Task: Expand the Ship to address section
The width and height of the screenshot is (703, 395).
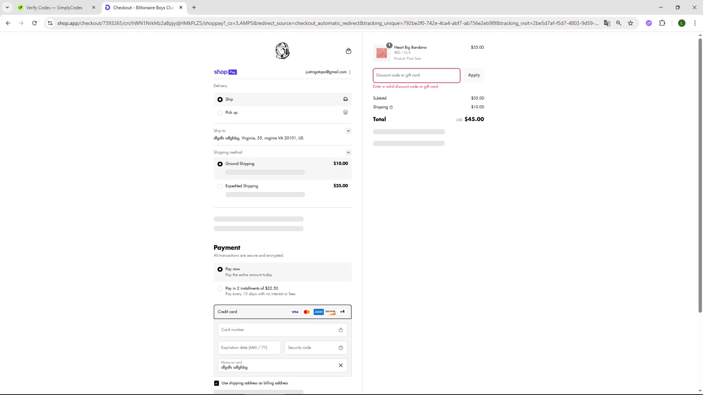Action: point(348,131)
